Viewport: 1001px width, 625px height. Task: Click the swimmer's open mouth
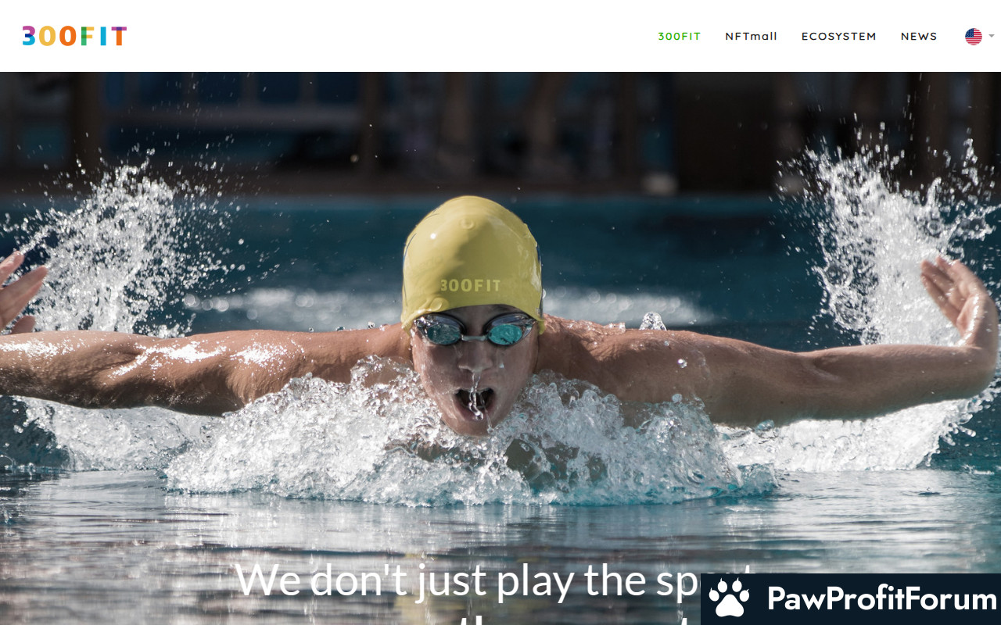(475, 402)
